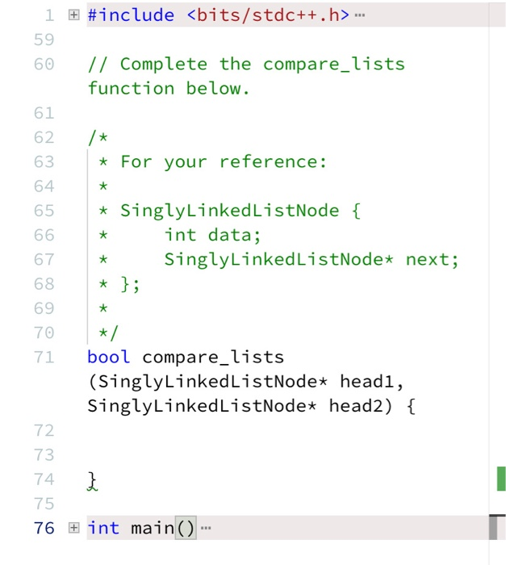Click 'SinglyLinkedListNode {' on line 65
The width and height of the screenshot is (506, 565).
tap(240, 211)
